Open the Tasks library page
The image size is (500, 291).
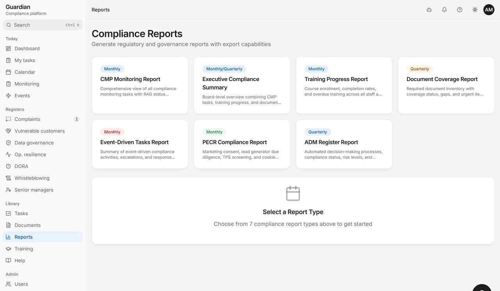click(43, 213)
